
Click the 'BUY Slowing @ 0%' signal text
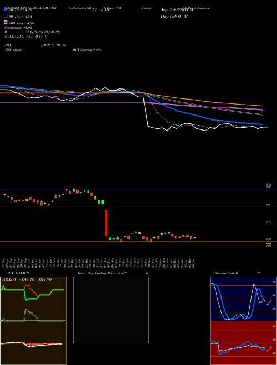[87, 50]
